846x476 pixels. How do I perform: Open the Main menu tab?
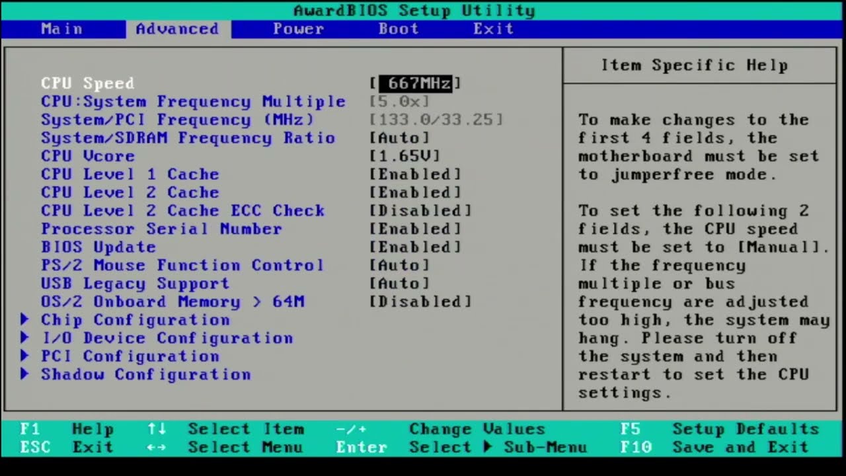pos(62,29)
